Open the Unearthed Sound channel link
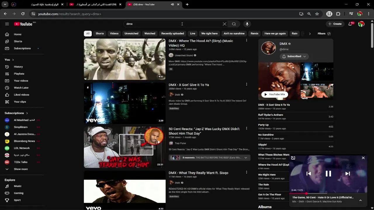The width and height of the screenshot is (374, 210). coord(183,55)
